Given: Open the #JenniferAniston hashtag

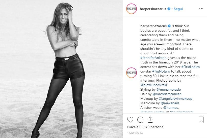Looking at the screenshot, I should pyautogui.click(x=153, y=58).
